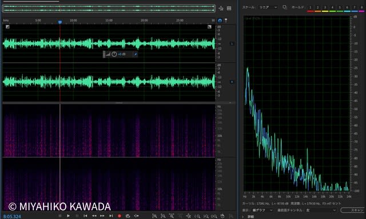Click the blue playhead marker on the timeline
The width and height of the screenshot is (366, 219).
point(60,22)
